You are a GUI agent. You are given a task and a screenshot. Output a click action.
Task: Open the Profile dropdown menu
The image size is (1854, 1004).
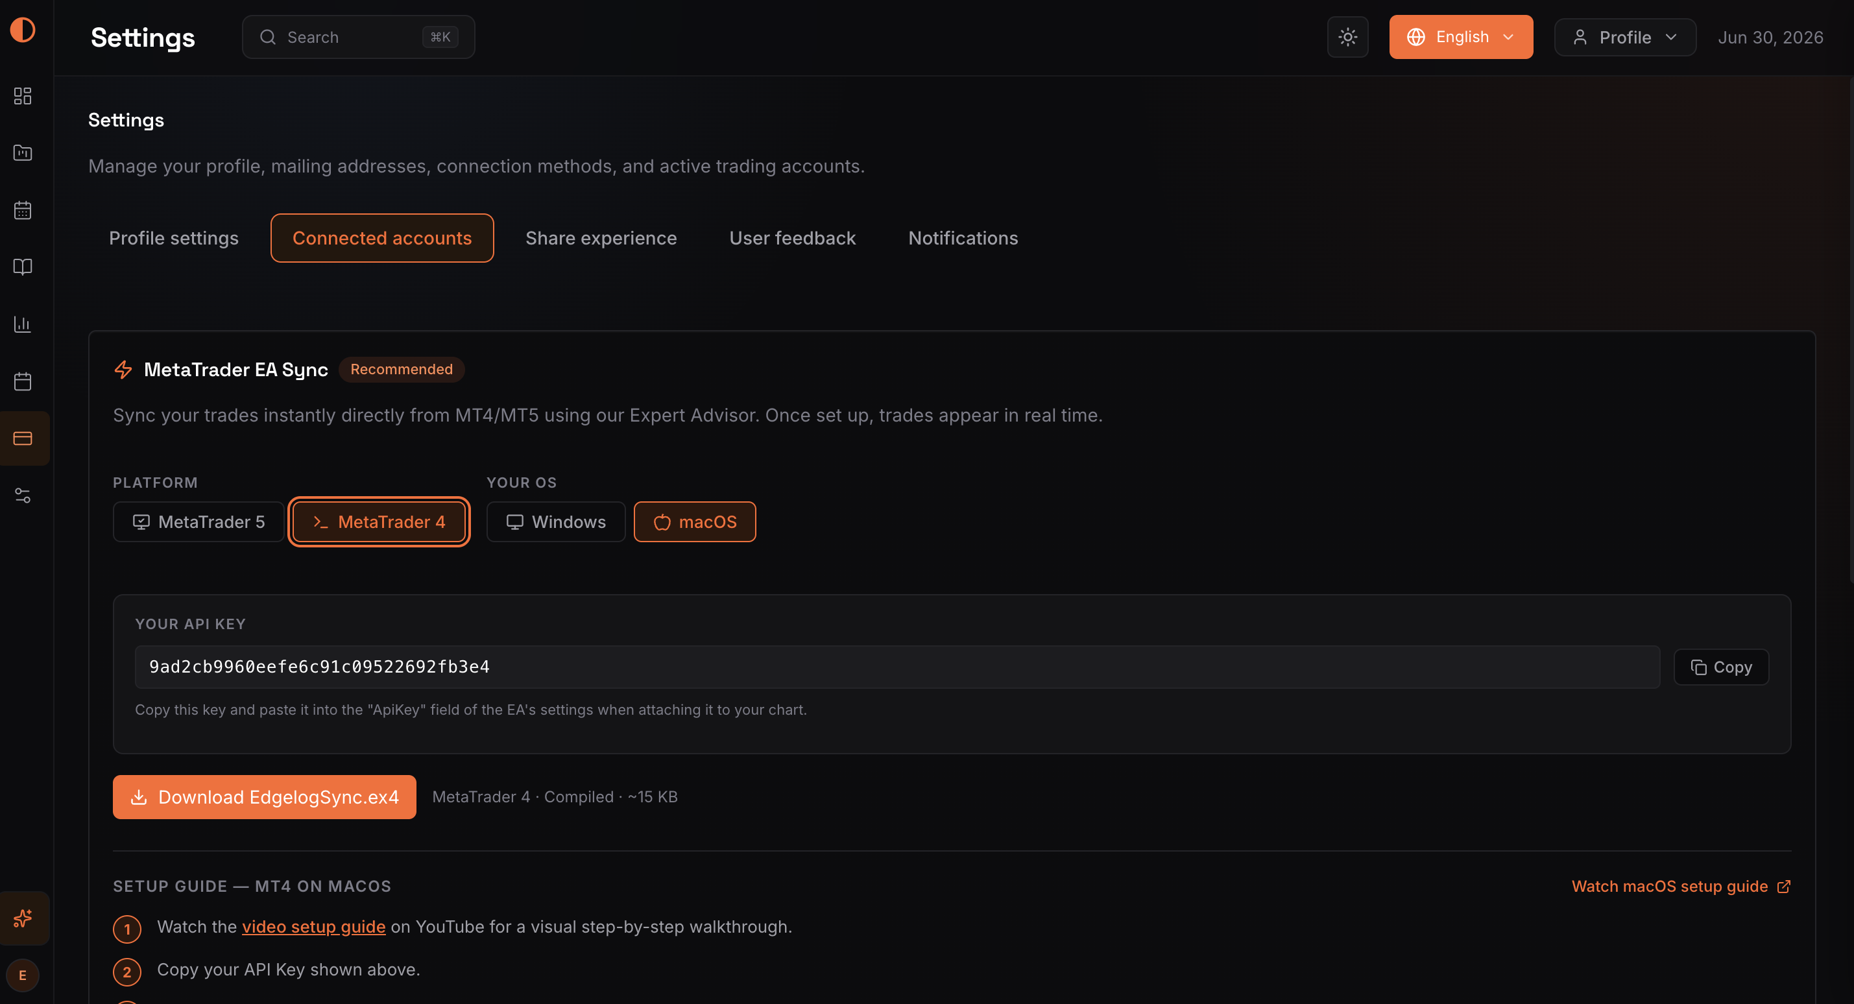(x=1625, y=38)
